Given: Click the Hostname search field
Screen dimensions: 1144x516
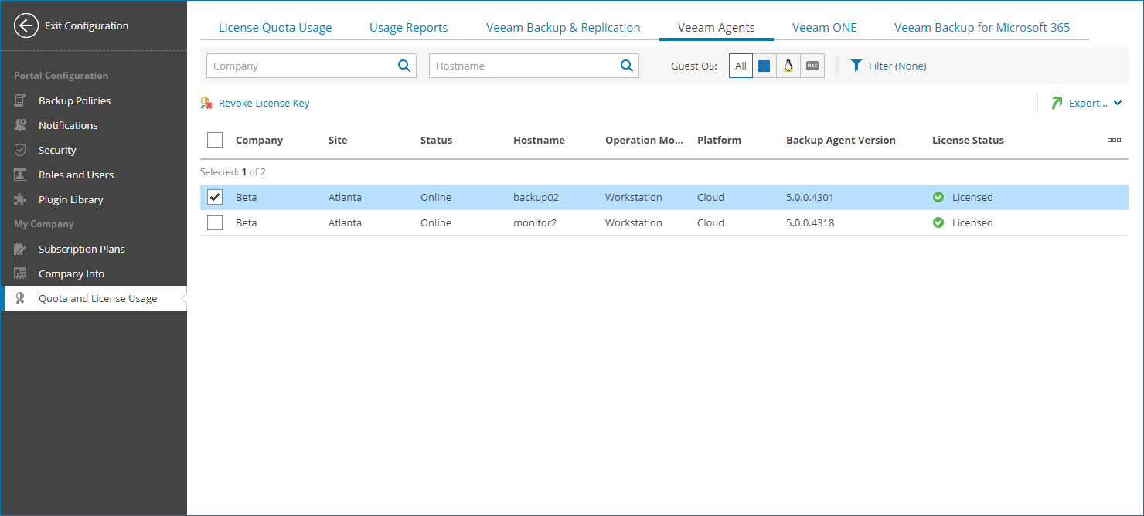Looking at the screenshot, I should pyautogui.click(x=526, y=66).
